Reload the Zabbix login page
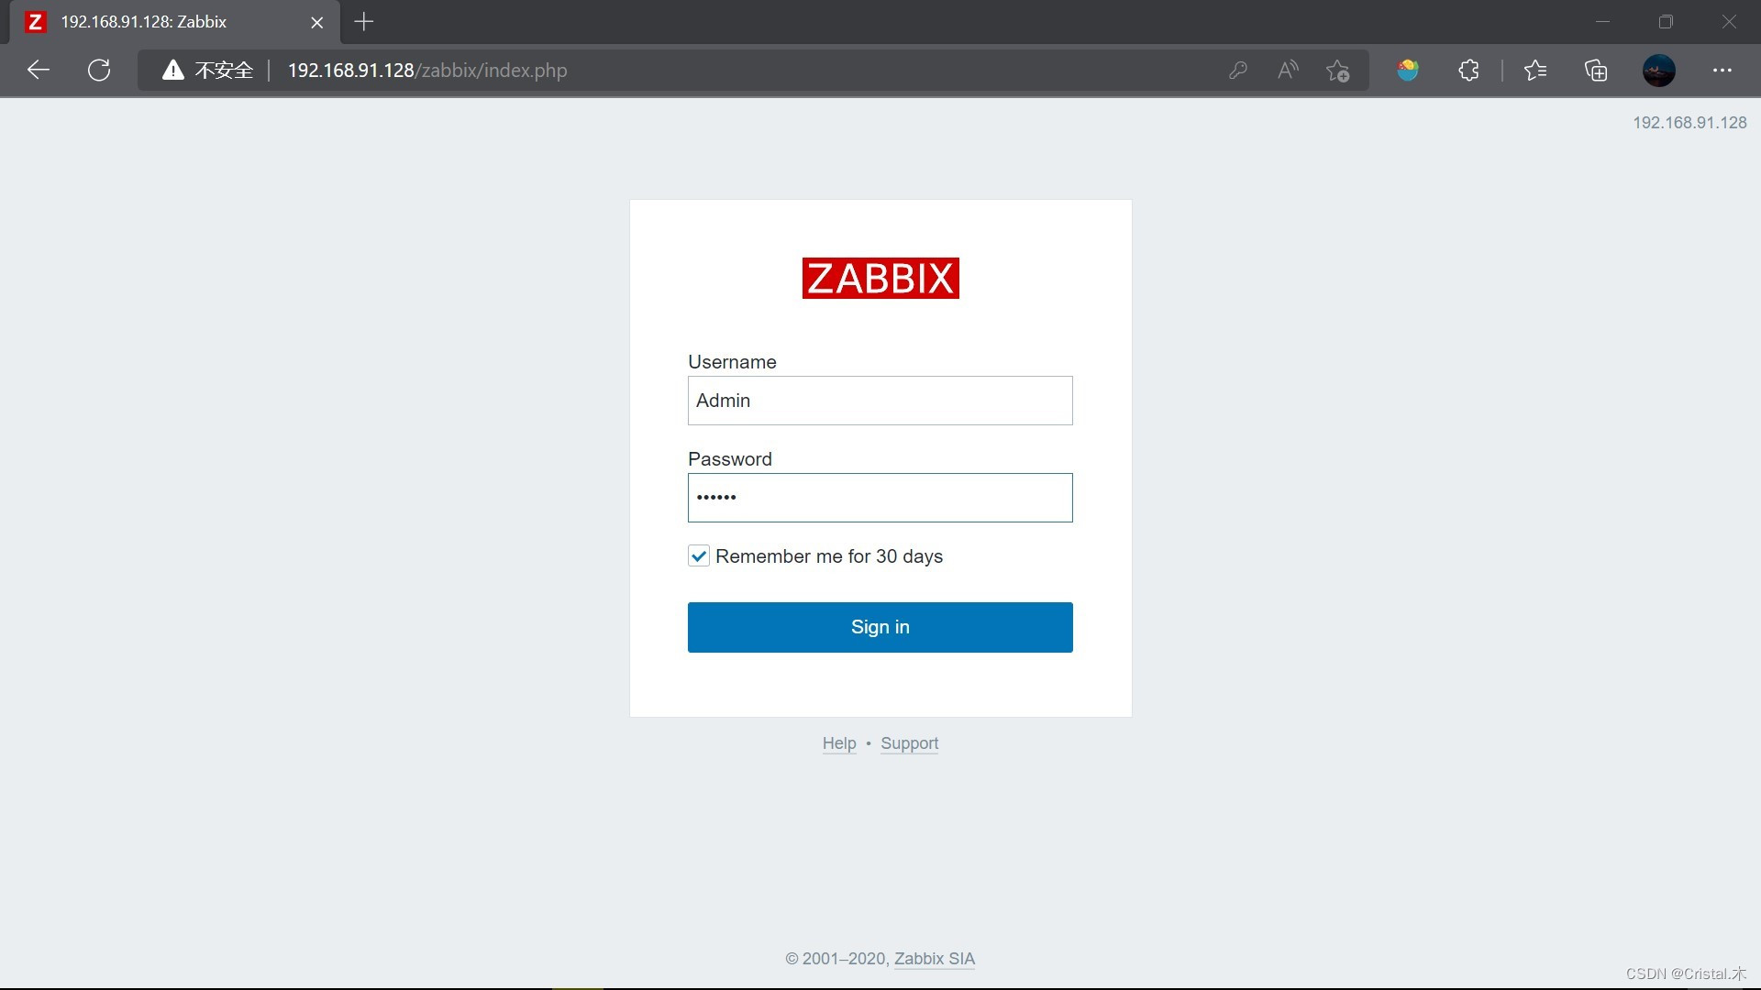1761x990 pixels. tap(99, 70)
